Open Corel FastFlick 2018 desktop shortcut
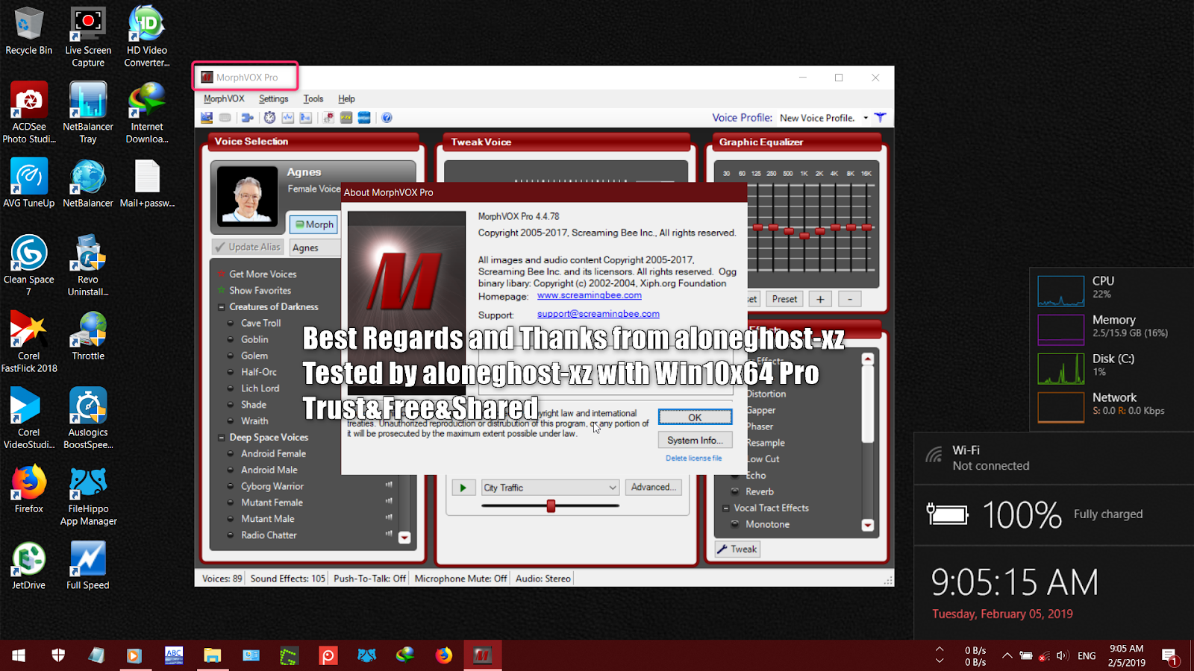Image resolution: width=1194 pixels, height=671 pixels. tap(29, 341)
